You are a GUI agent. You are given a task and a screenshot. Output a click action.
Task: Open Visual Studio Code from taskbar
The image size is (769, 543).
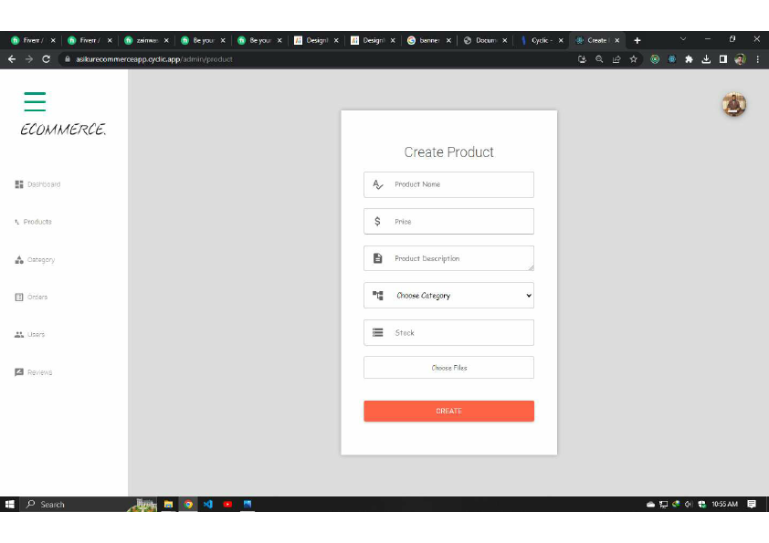208,505
